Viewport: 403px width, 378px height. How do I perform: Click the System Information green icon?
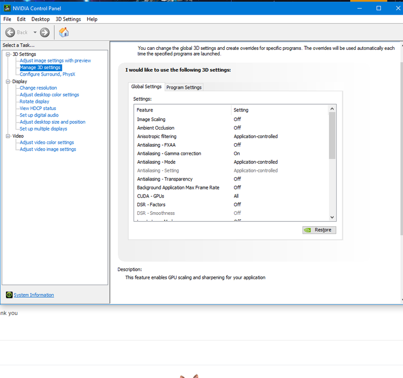pos(9,295)
